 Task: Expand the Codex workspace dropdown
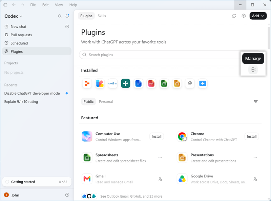pyautogui.click(x=14, y=16)
